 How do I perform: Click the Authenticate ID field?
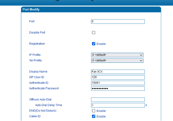point(118,83)
